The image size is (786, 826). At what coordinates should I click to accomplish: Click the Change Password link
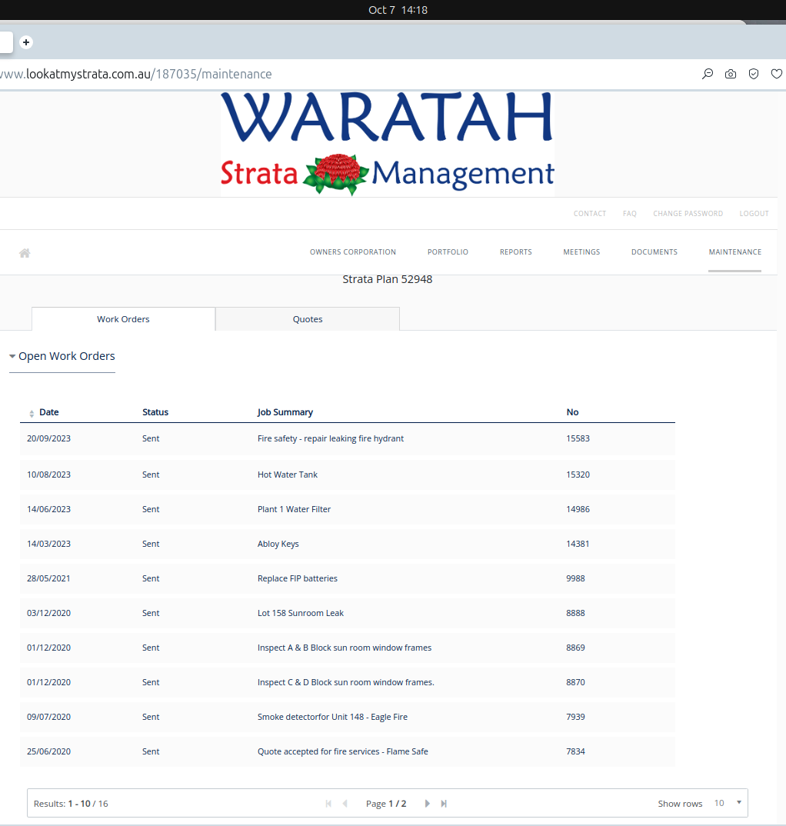688,214
